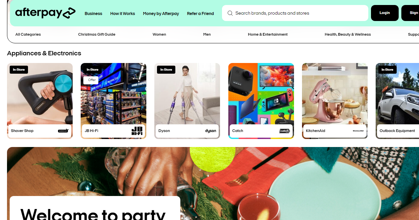
Task: Click the Afterpay logo
Action: pos(45,13)
